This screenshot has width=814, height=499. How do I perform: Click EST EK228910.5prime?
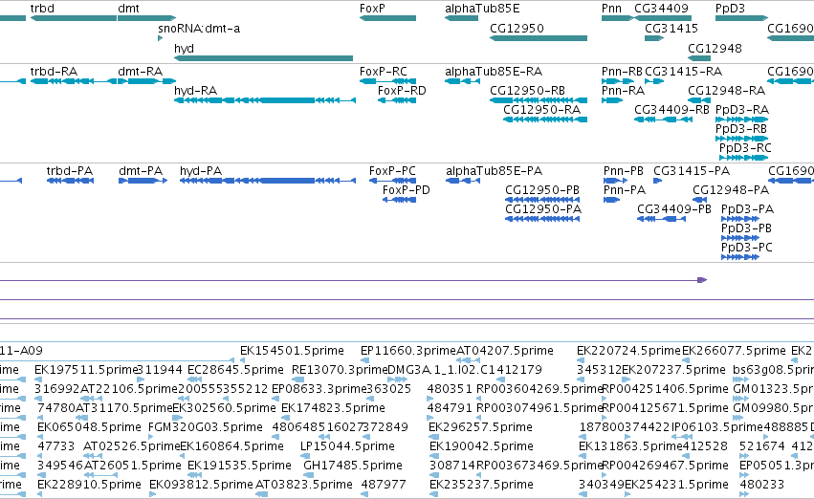(x=89, y=485)
